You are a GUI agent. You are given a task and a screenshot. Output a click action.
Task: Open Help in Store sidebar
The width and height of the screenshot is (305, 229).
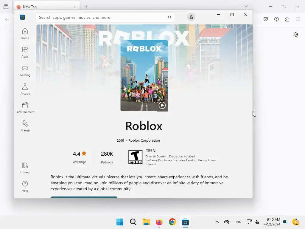(x=25, y=186)
